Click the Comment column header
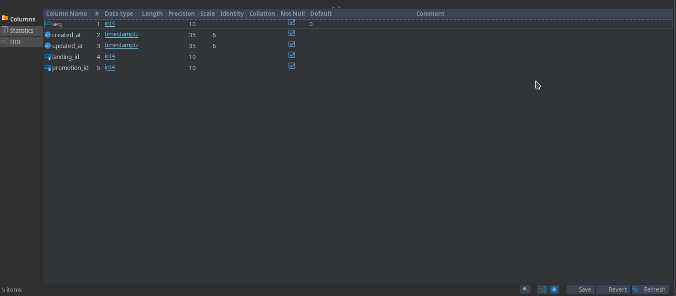The height and width of the screenshot is (296, 676). [x=543, y=14]
